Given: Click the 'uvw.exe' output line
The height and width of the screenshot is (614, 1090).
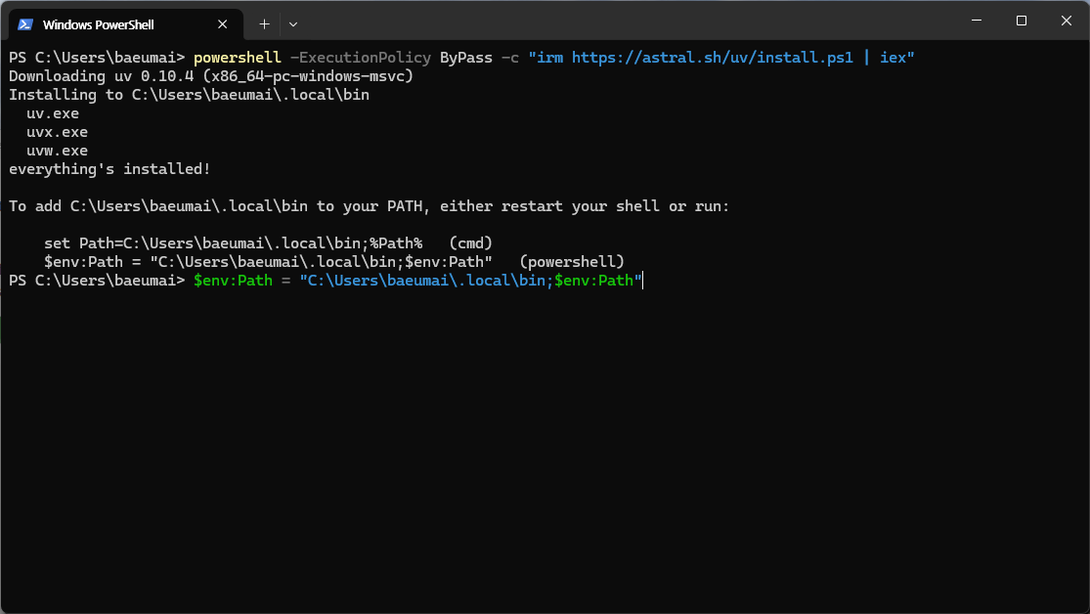Looking at the screenshot, I should pyautogui.click(x=57, y=151).
